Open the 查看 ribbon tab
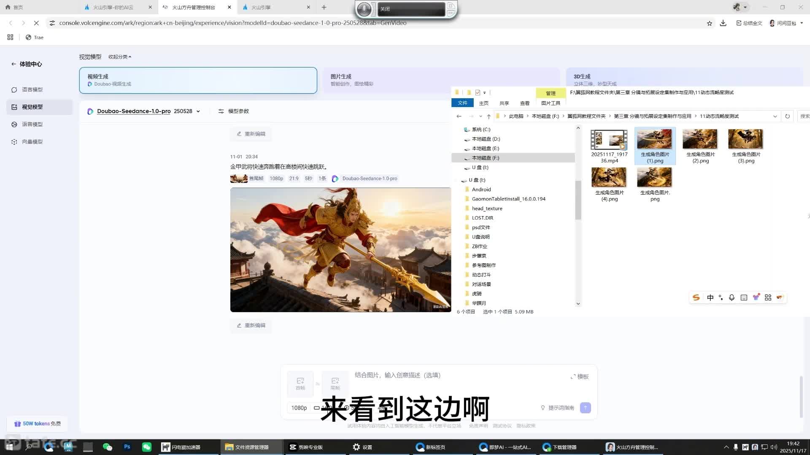 (x=524, y=103)
